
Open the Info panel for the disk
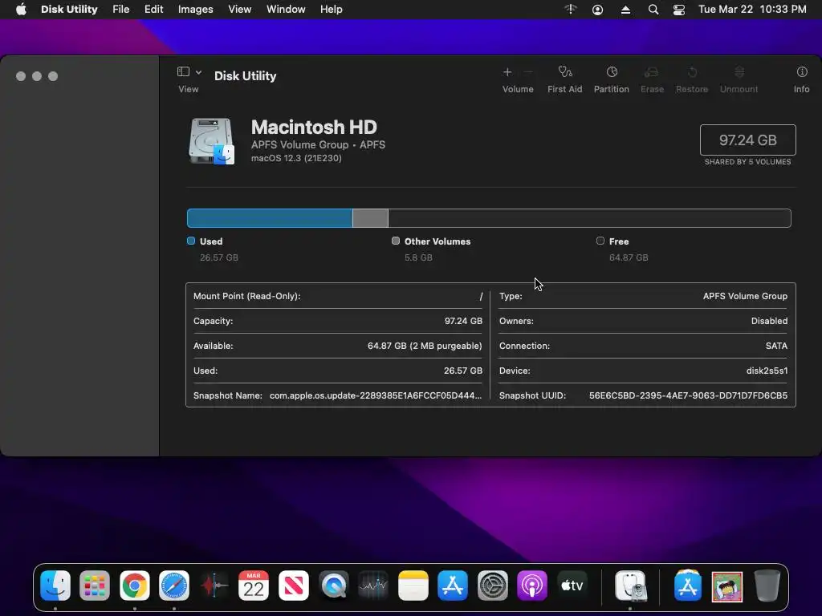pyautogui.click(x=802, y=72)
